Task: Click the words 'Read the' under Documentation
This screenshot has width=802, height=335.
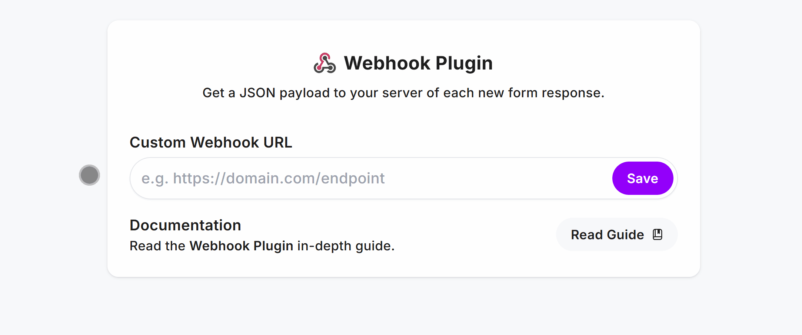Action: coord(157,246)
